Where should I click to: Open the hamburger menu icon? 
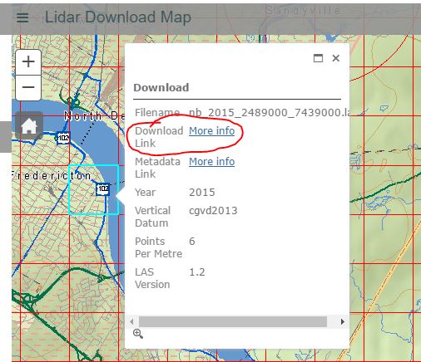point(22,17)
